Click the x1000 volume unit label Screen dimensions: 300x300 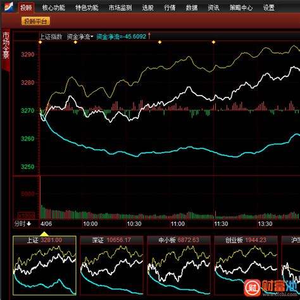pos(27,216)
